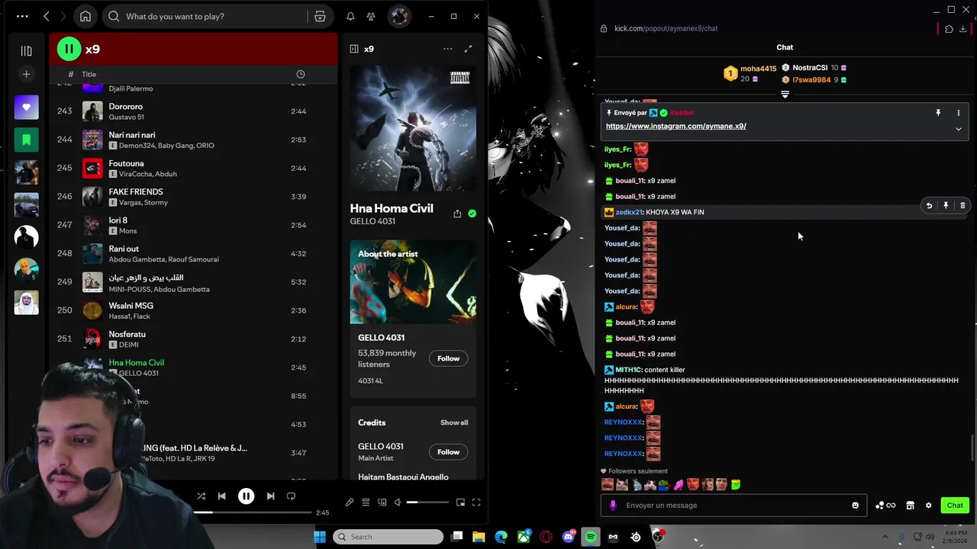Toggle the green saved checkmark for Hna Homa Civil
This screenshot has width=977, height=549.
coord(472,213)
